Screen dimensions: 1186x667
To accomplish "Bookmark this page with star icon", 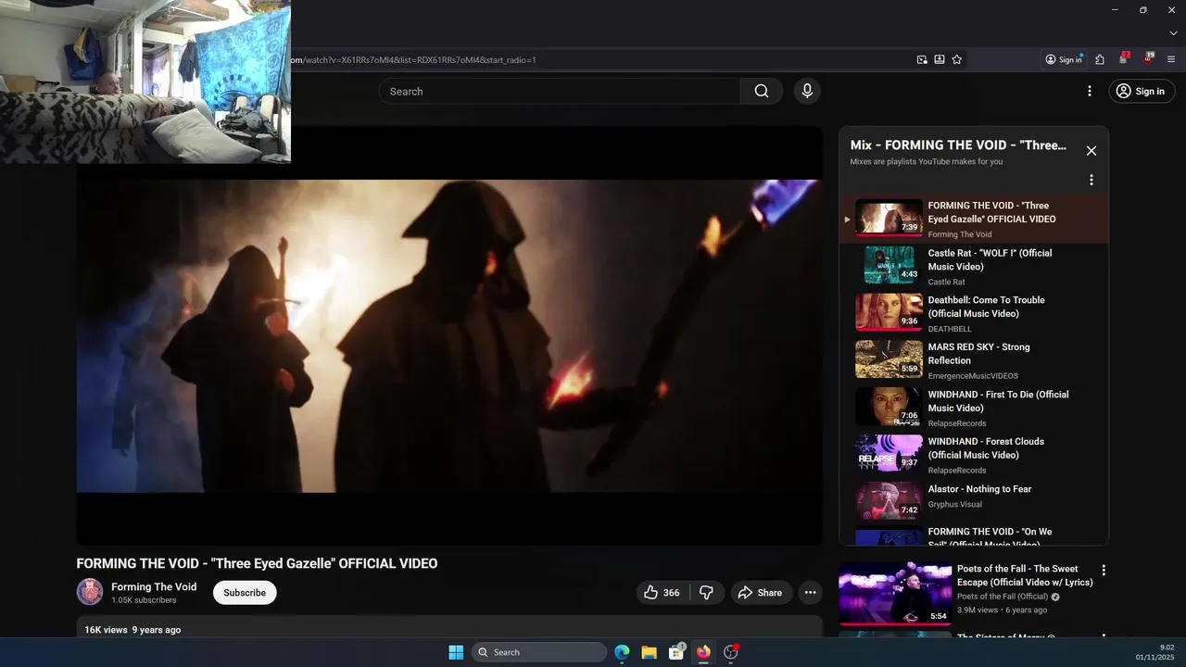I will coord(957,59).
